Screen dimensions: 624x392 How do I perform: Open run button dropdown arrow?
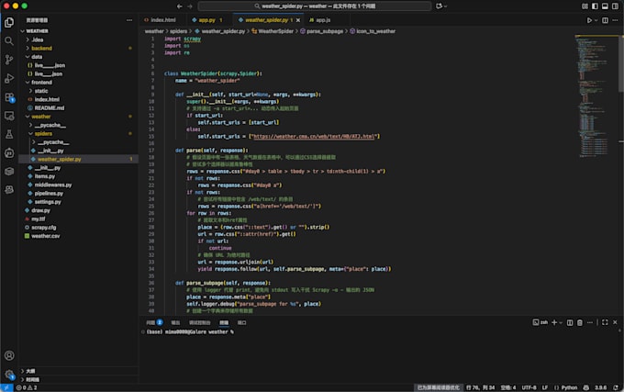596,20
